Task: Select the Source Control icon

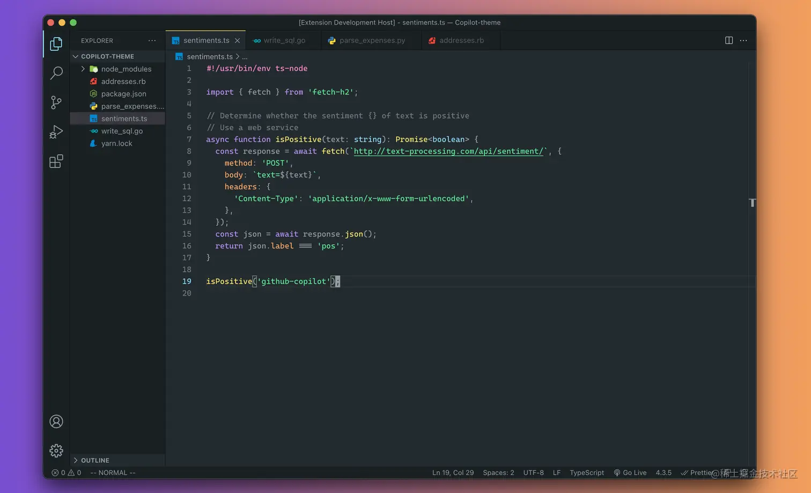Action: tap(56, 102)
